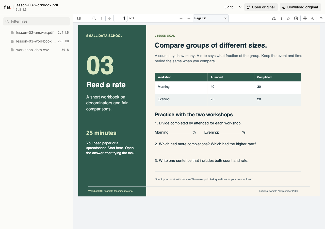Toggle the PDF viewer sidebar
Image resolution: width=325 pixels, height=229 pixels.
[79, 18]
